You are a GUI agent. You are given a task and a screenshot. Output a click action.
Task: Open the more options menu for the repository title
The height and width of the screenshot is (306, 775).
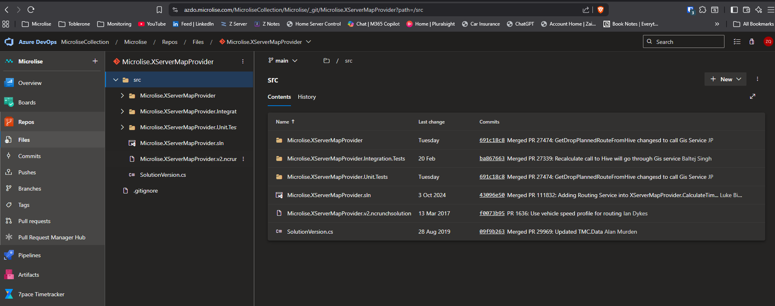pos(243,61)
